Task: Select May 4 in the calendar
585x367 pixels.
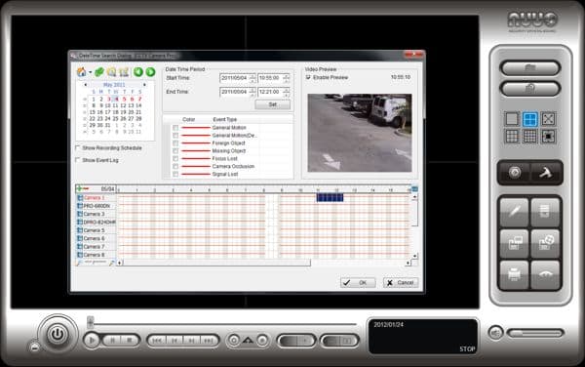Action: [116, 99]
